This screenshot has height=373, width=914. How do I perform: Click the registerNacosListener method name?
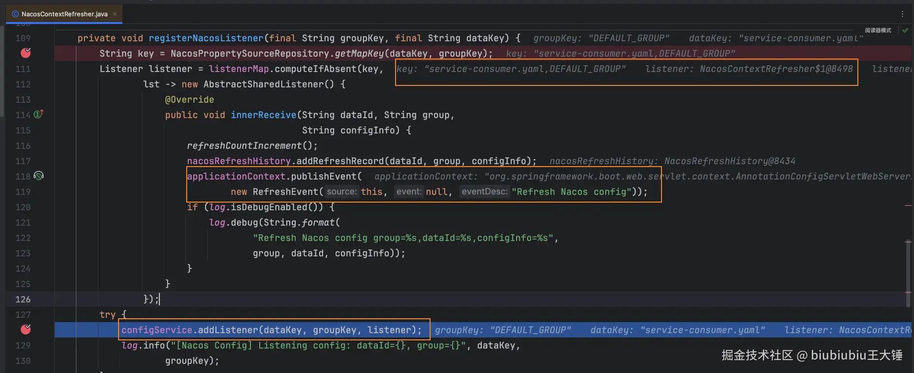pyautogui.click(x=206, y=38)
